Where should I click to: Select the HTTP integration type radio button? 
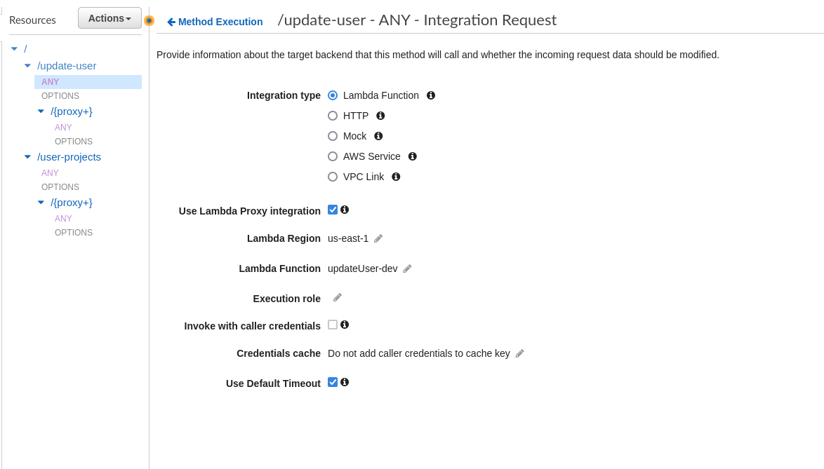coord(332,116)
